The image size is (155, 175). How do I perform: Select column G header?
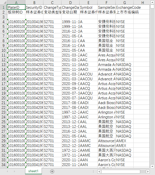125,3
